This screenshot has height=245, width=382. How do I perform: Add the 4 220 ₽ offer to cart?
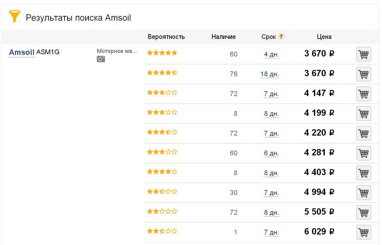click(364, 133)
